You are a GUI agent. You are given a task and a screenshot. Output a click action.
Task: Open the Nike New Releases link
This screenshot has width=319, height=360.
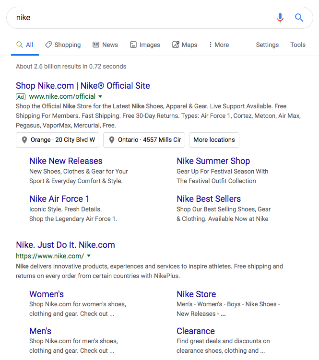click(x=66, y=161)
